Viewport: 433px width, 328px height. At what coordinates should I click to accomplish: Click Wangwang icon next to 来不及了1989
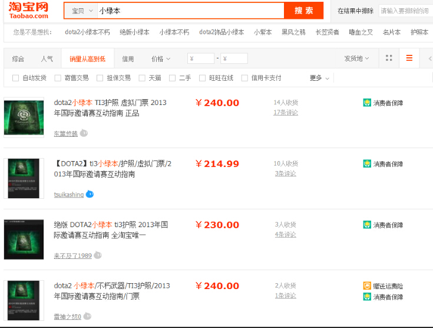[x=98, y=255]
